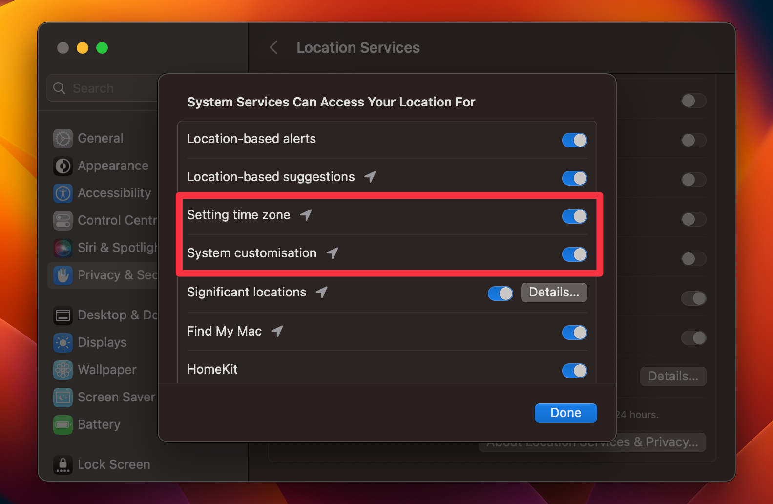Screen dimensions: 773x504
Task: Select the Screen Saver sidebar item
Action: [x=63, y=397]
